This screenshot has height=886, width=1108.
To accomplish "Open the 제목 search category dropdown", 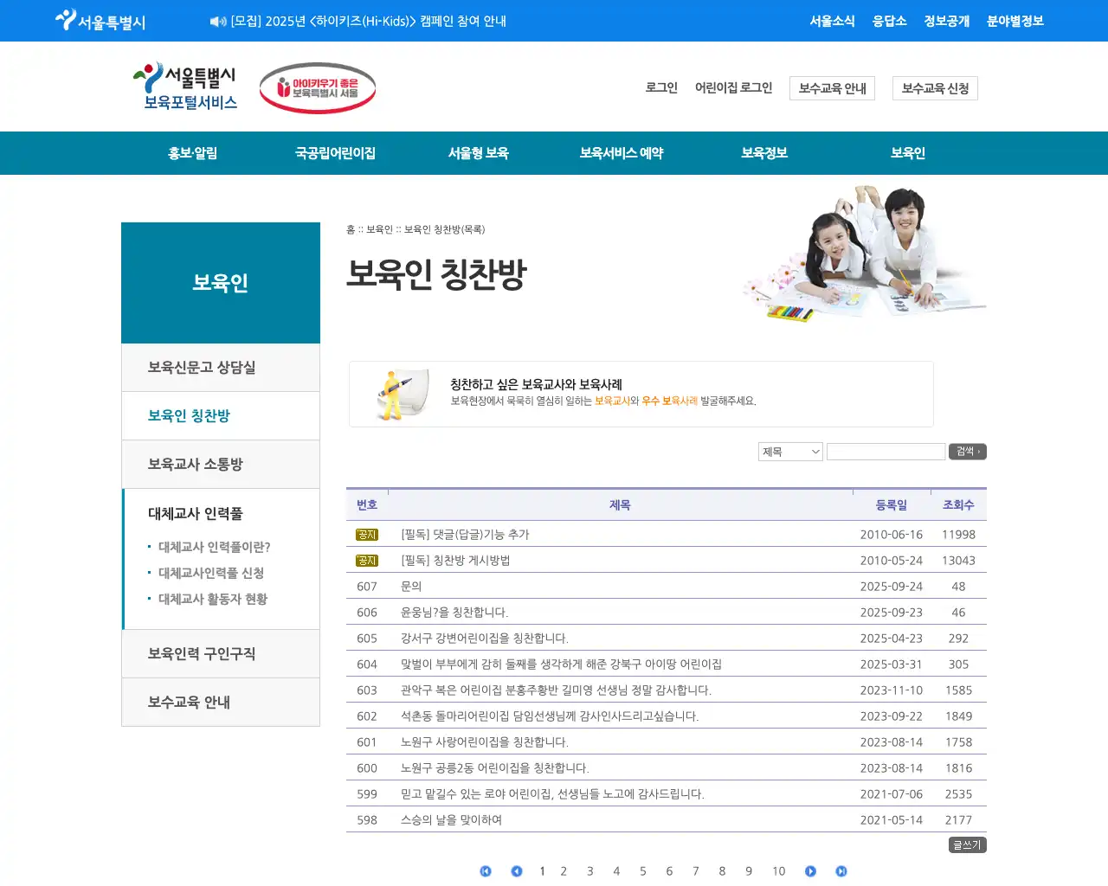I will tap(789, 451).
